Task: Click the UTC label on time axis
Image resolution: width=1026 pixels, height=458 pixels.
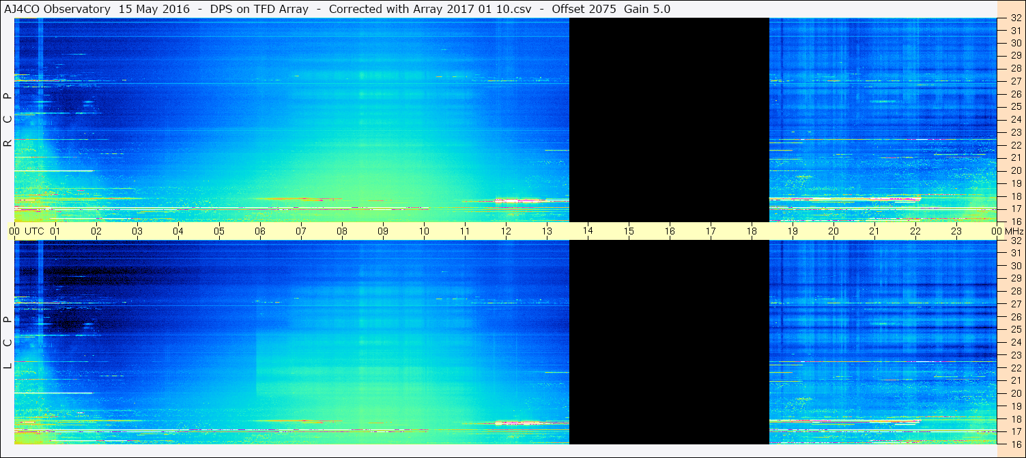Action: click(34, 231)
